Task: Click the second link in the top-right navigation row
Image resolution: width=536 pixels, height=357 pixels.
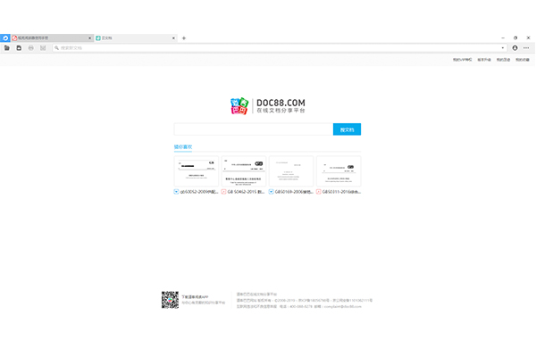Action: point(484,60)
